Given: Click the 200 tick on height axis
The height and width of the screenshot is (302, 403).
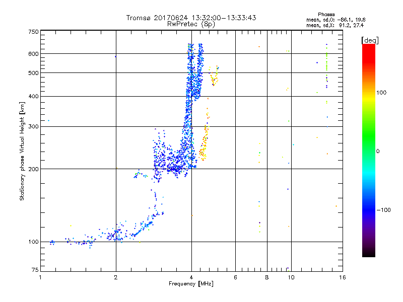Looking at the screenshot, I should [33, 169].
